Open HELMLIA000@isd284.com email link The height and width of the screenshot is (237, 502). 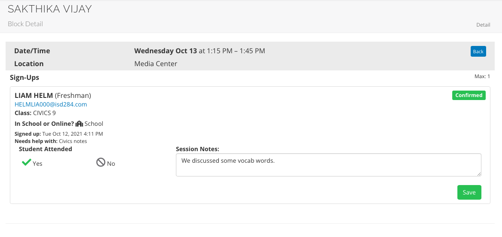pos(51,104)
